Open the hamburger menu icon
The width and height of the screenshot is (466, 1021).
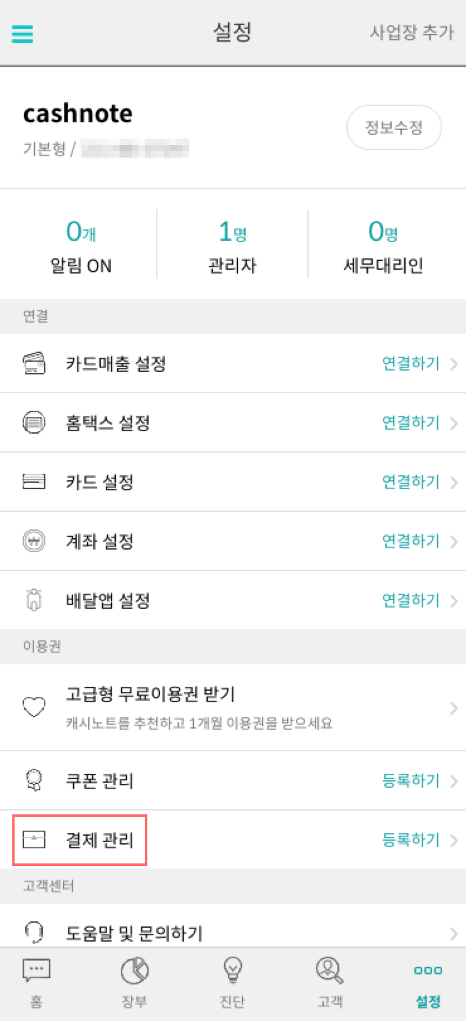tap(23, 33)
